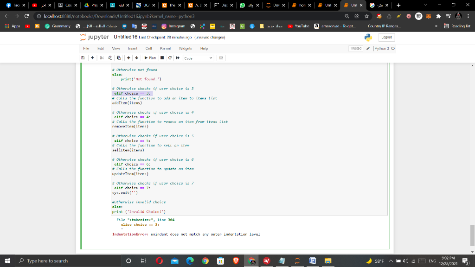Open the Instagram bookmark
The width and height of the screenshot is (475, 267).
pos(173,26)
